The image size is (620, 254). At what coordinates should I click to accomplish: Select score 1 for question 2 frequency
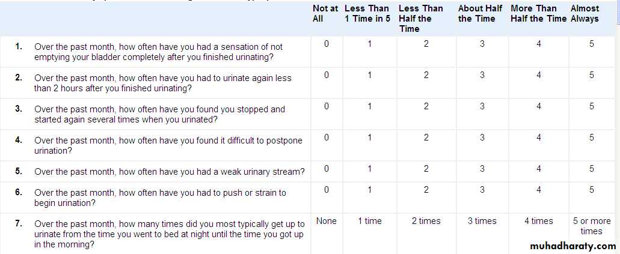pos(369,75)
